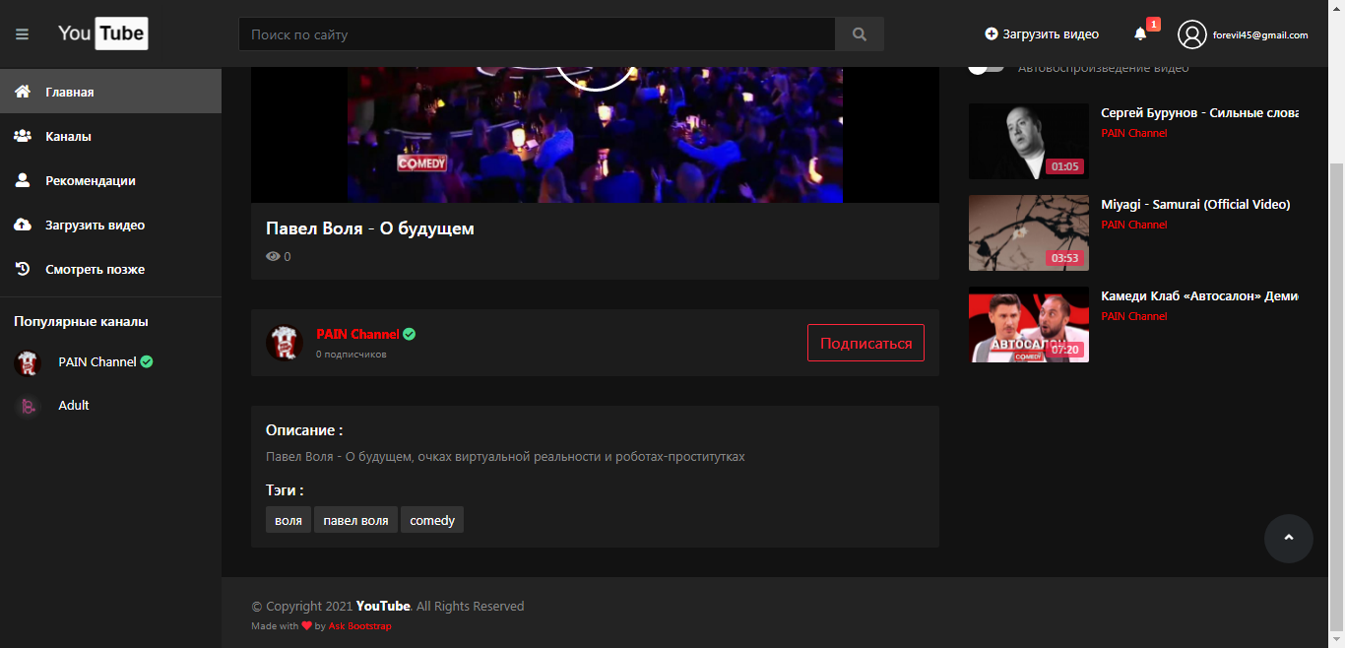The width and height of the screenshot is (1345, 648).
Task: Open the title Miyagi - Samurai (Official Video)
Action: pos(1195,204)
